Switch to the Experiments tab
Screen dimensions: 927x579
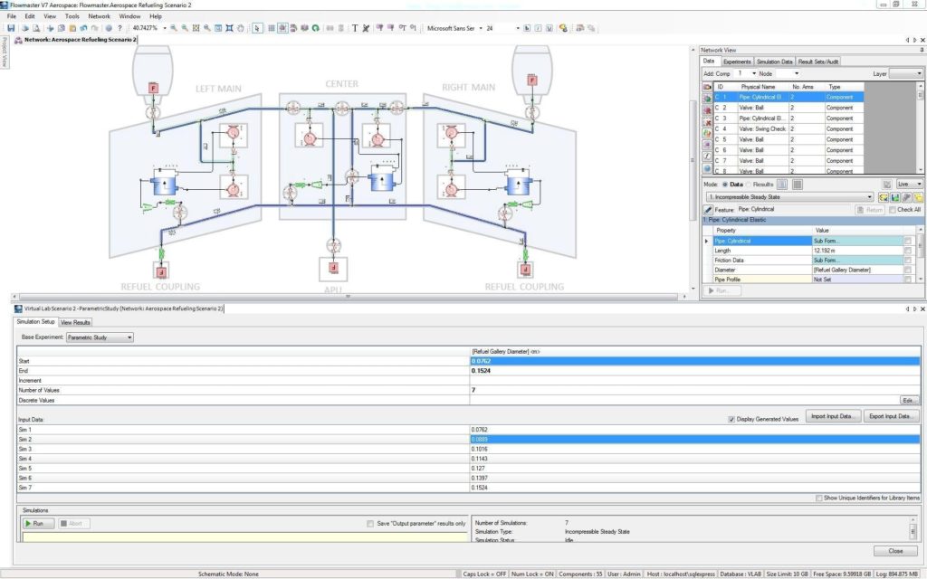(737, 62)
